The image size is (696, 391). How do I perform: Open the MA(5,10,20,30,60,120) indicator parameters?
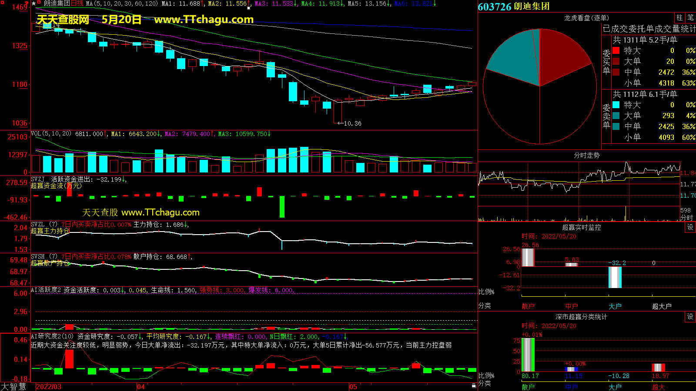pos(122,3)
